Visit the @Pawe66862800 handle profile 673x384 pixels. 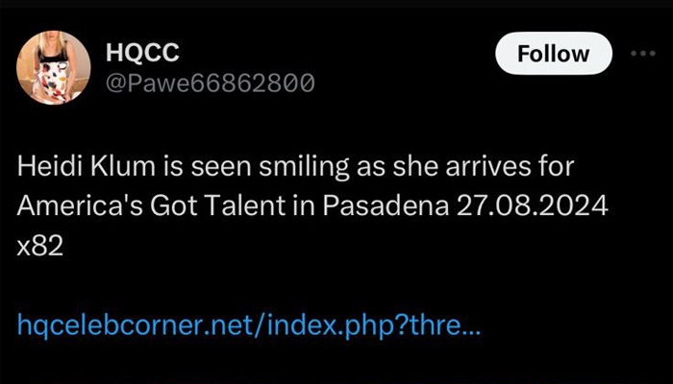pyautogui.click(x=210, y=83)
